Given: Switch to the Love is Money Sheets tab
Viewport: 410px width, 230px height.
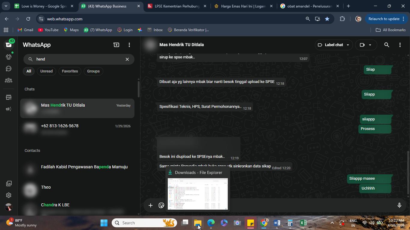Looking at the screenshot, I should (44, 6).
